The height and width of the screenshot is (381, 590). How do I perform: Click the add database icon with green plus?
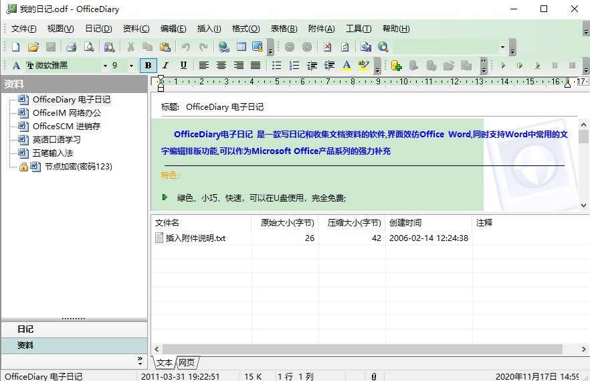coord(396,66)
